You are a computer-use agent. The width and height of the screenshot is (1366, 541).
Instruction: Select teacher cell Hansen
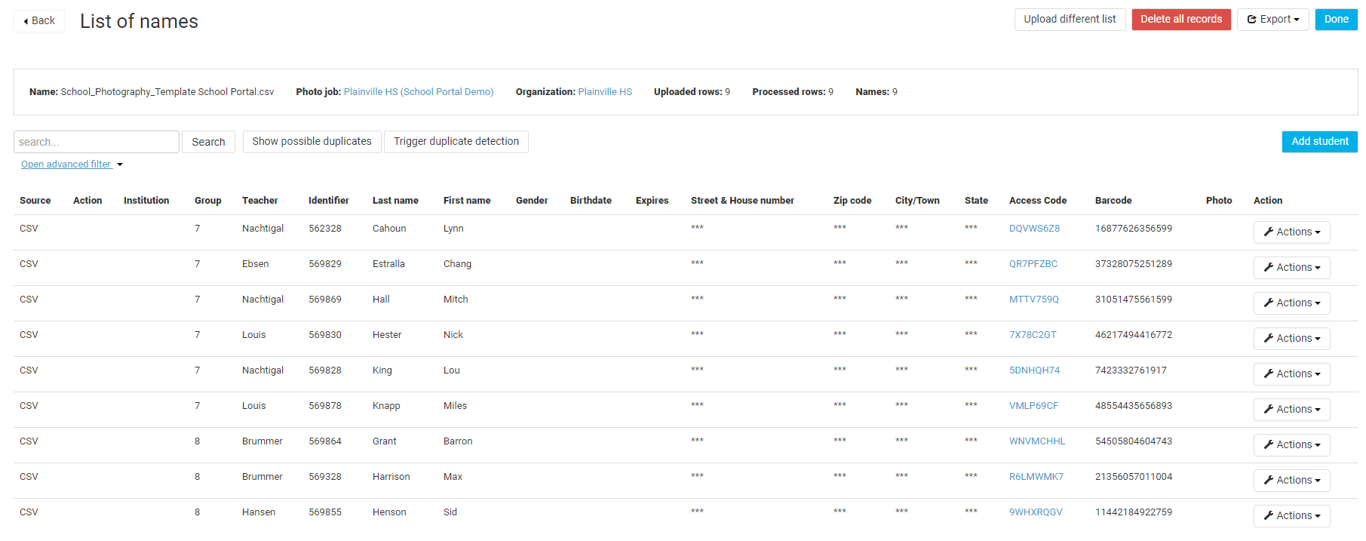[259, 512]
